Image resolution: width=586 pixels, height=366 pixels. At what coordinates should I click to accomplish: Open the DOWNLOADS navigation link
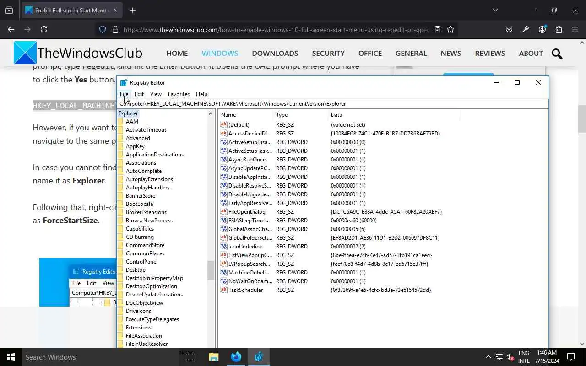[x=275, y=53]
